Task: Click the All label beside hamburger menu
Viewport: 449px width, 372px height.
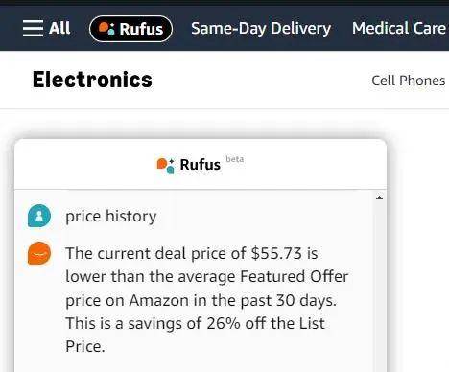Action: click(x=59, y=28)
